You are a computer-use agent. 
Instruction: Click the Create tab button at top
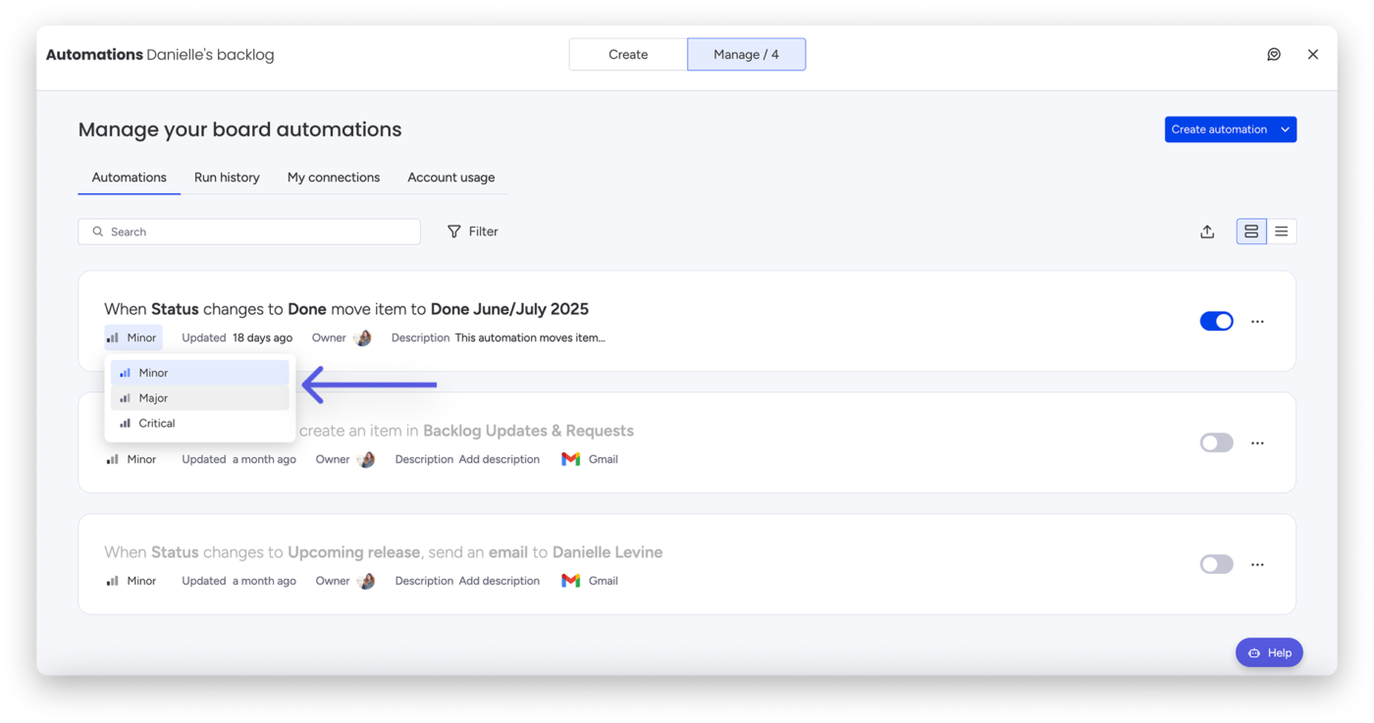pos(628,55)
